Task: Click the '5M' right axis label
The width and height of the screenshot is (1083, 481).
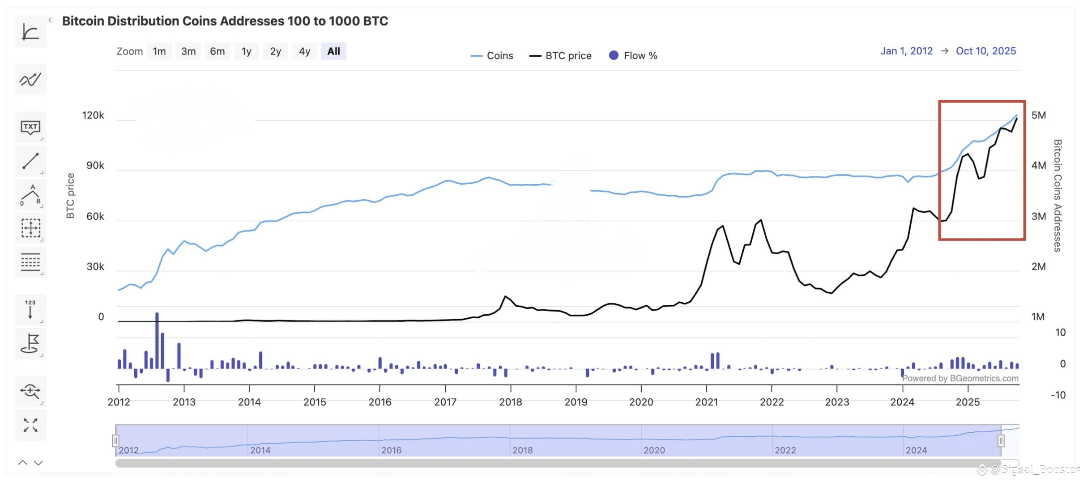Action: 1039,115
